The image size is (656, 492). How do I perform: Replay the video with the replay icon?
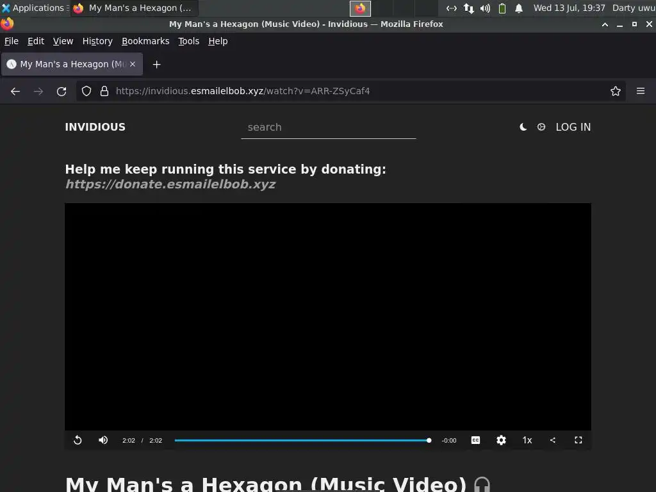click(78, 440)
